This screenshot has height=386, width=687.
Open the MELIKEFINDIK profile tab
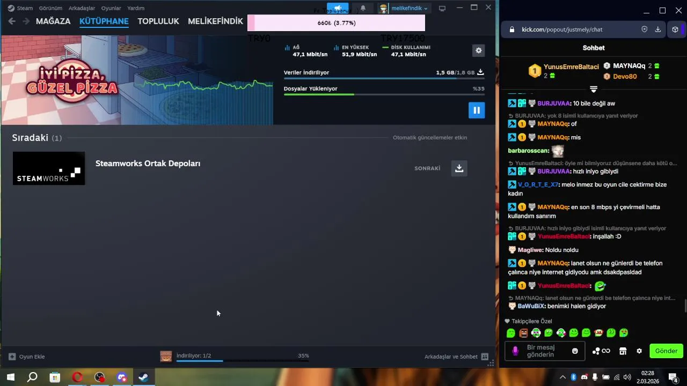point(215,21)
